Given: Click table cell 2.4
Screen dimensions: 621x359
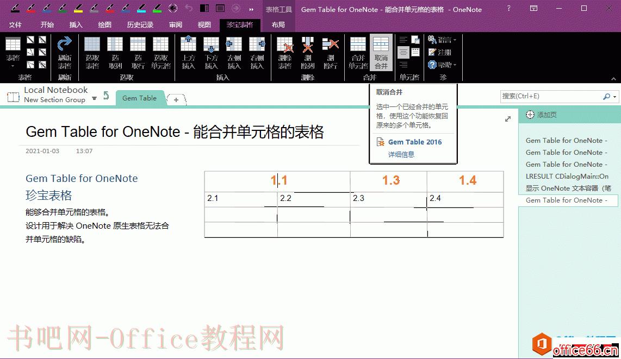Looking at the screenshot, I should pyautogui.click(x=465, y=199).
